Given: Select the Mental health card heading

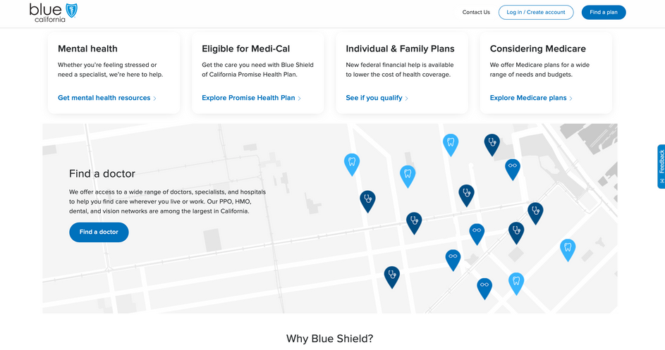Looking at the screenshot, I should (x=87, y=49).
